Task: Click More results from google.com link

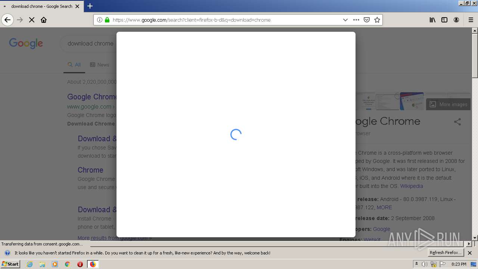Action: 115,238
